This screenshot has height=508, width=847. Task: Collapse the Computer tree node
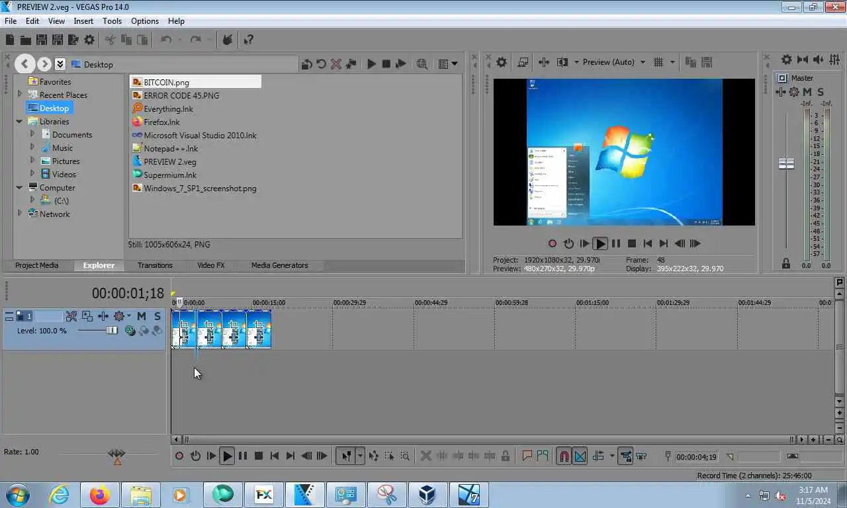20,187
